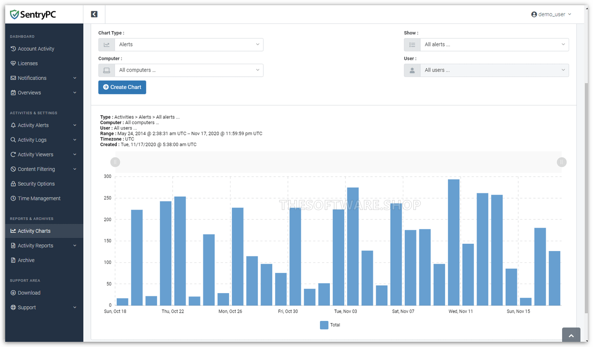Open the Archive page
593x347 pixels.
click(x=26, y=260)
